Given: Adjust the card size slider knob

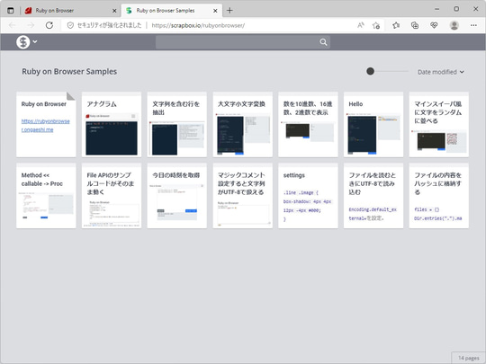Looking at the screenshot, I should point(370,72).
